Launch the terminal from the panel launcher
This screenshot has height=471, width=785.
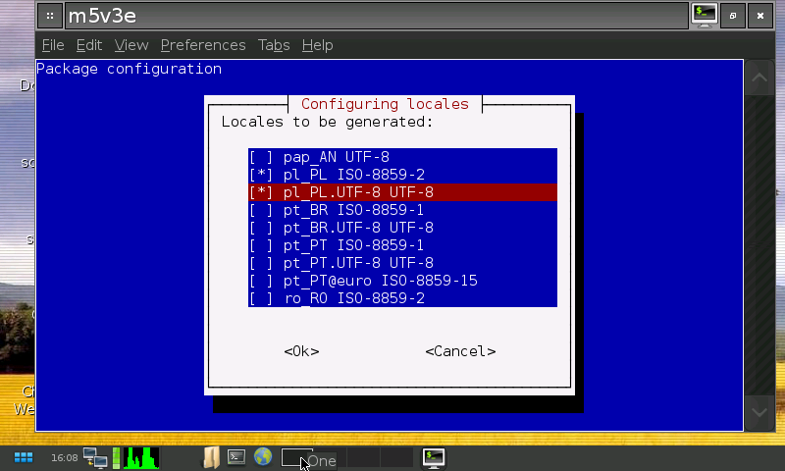click(x=236, y=457)
